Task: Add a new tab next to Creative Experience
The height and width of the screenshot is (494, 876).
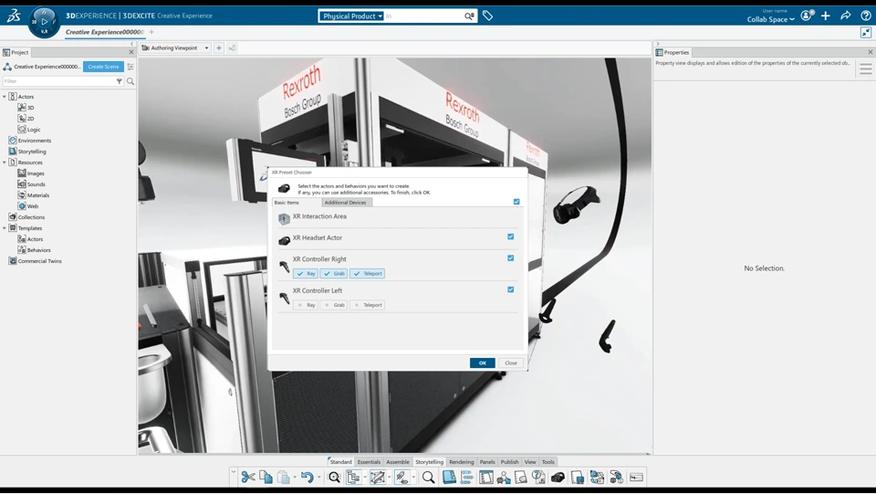Action: click(x=151, y=32)
